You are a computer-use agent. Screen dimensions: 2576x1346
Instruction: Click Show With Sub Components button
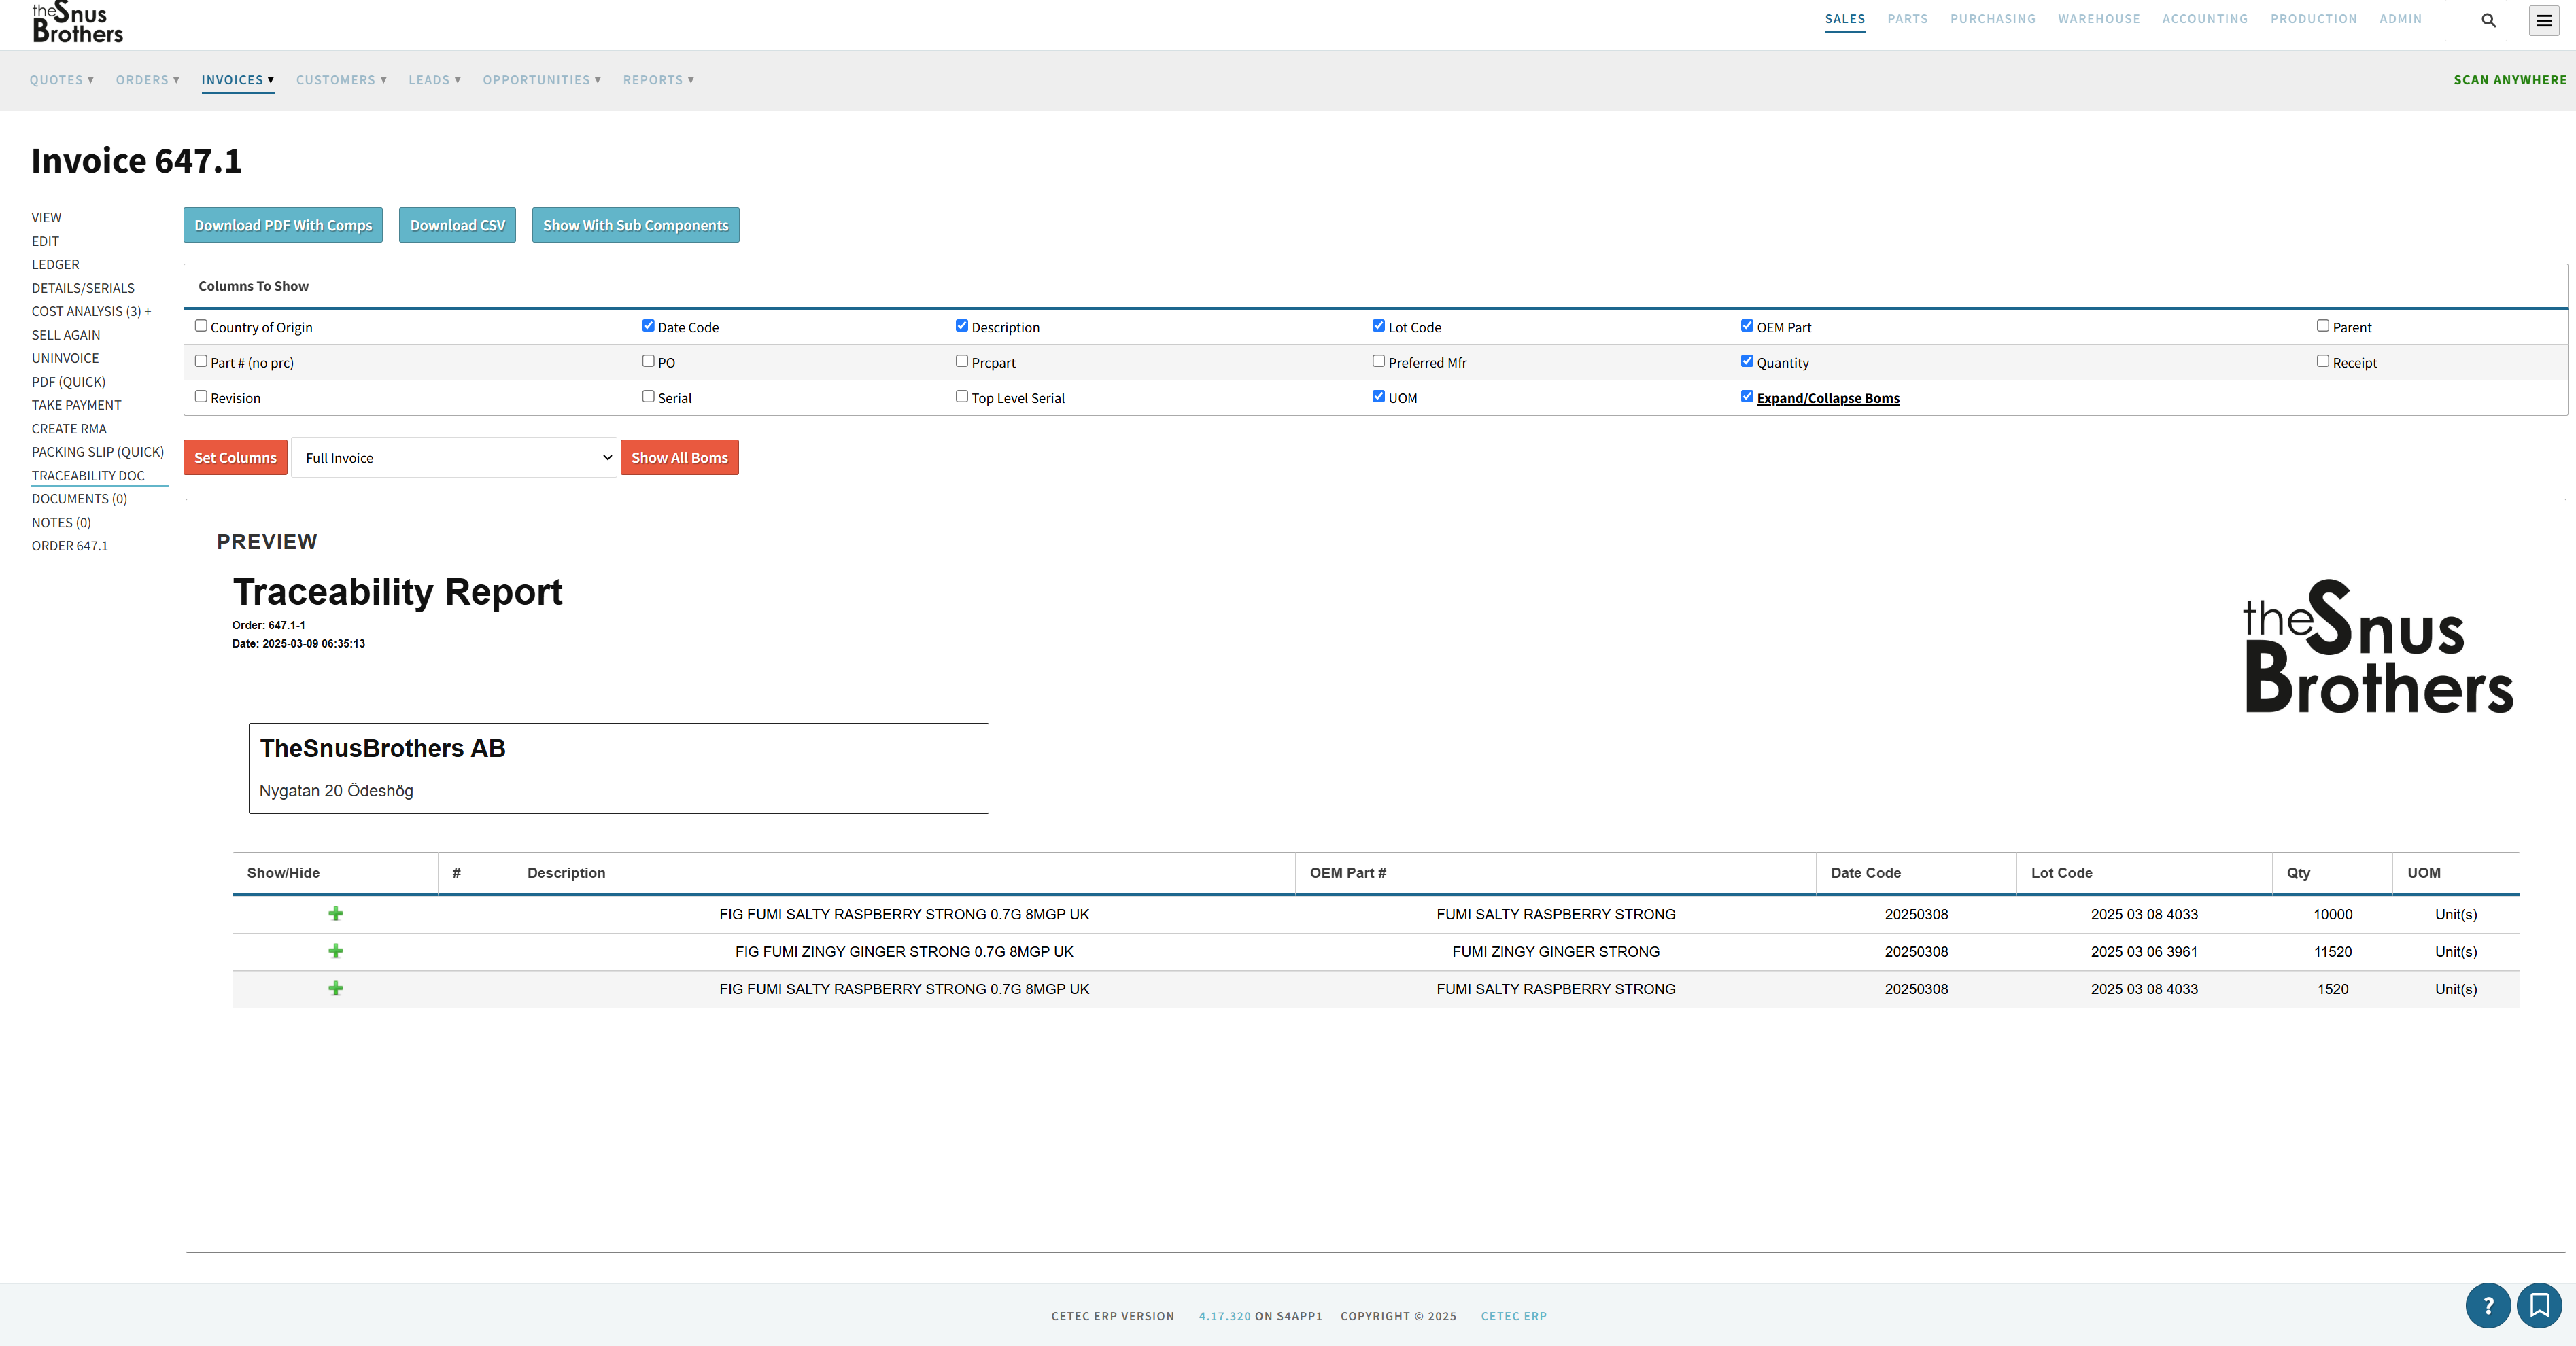[x=636, y=225]
